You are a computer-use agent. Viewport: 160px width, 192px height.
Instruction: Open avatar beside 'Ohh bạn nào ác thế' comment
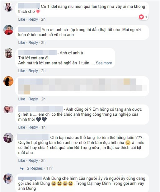pyautogui.click(x=8, y=138)
